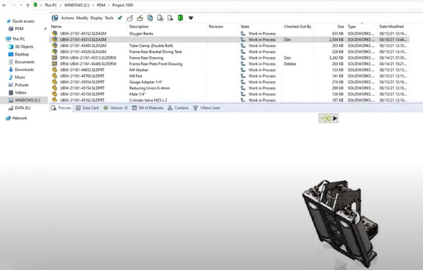Select file UBW-21161-45313.SLDASM
Viewport: 423px width, 270px height.
[83, 39]
